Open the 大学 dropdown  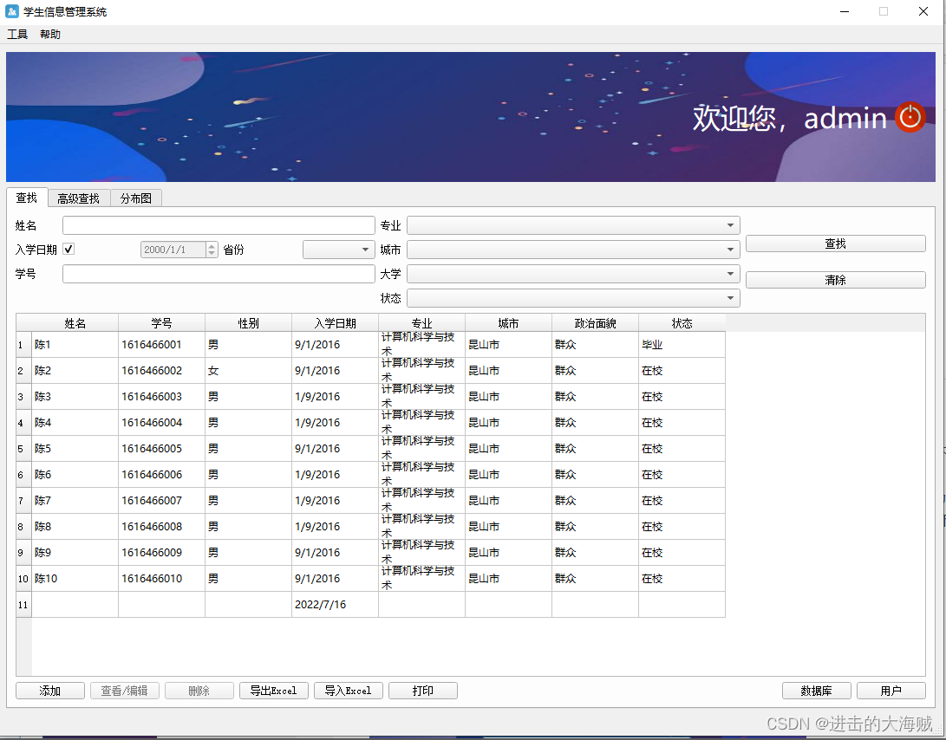pyautogui.click(x=573, y=274)
